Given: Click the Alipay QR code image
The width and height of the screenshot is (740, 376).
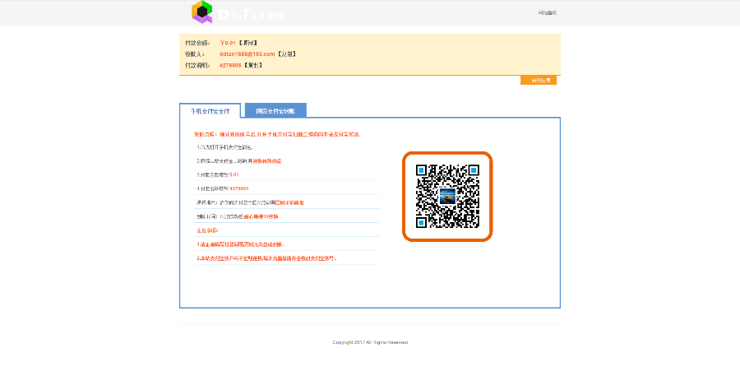Looking at the screenshot, I should coord(447,197).
